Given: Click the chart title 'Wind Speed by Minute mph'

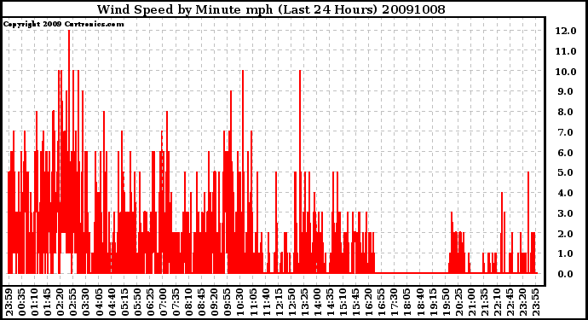Looking at the screenshot, I should [x=185, y=9].
